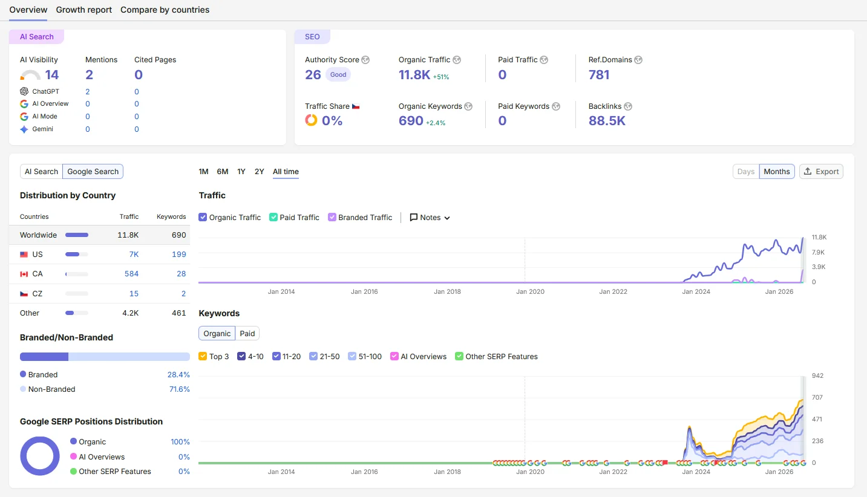Uncheck the Organic Traffic checkbox

(203, 217)
